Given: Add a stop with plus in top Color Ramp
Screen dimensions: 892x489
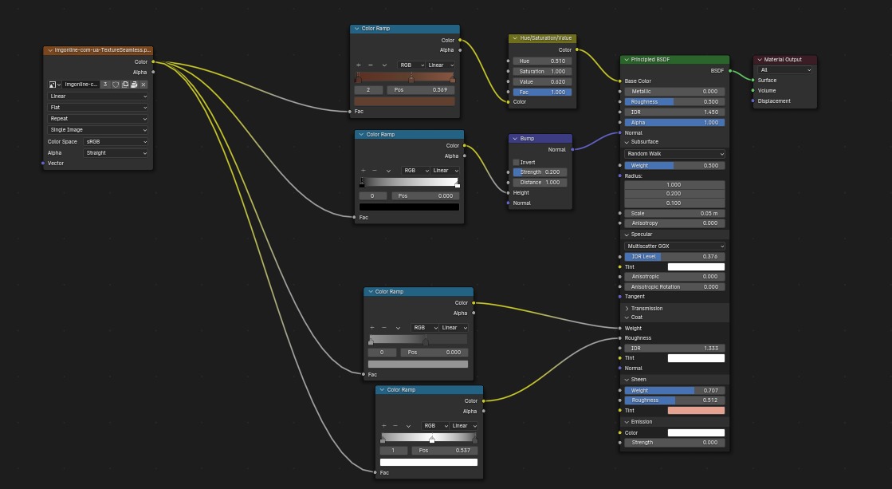Looking at the screenshot, I should 359,65.
